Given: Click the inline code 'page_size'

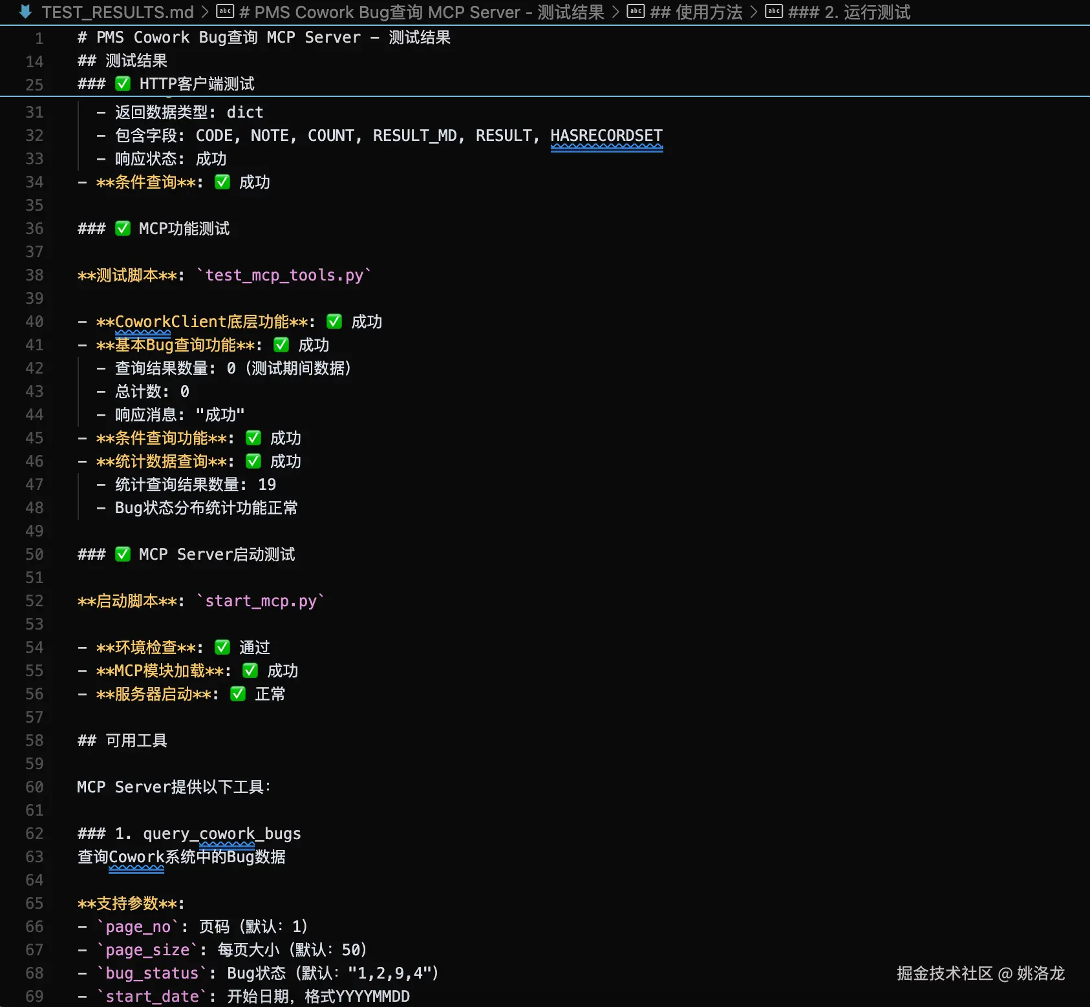Looking at the screenshot, I should pos(147,950).
